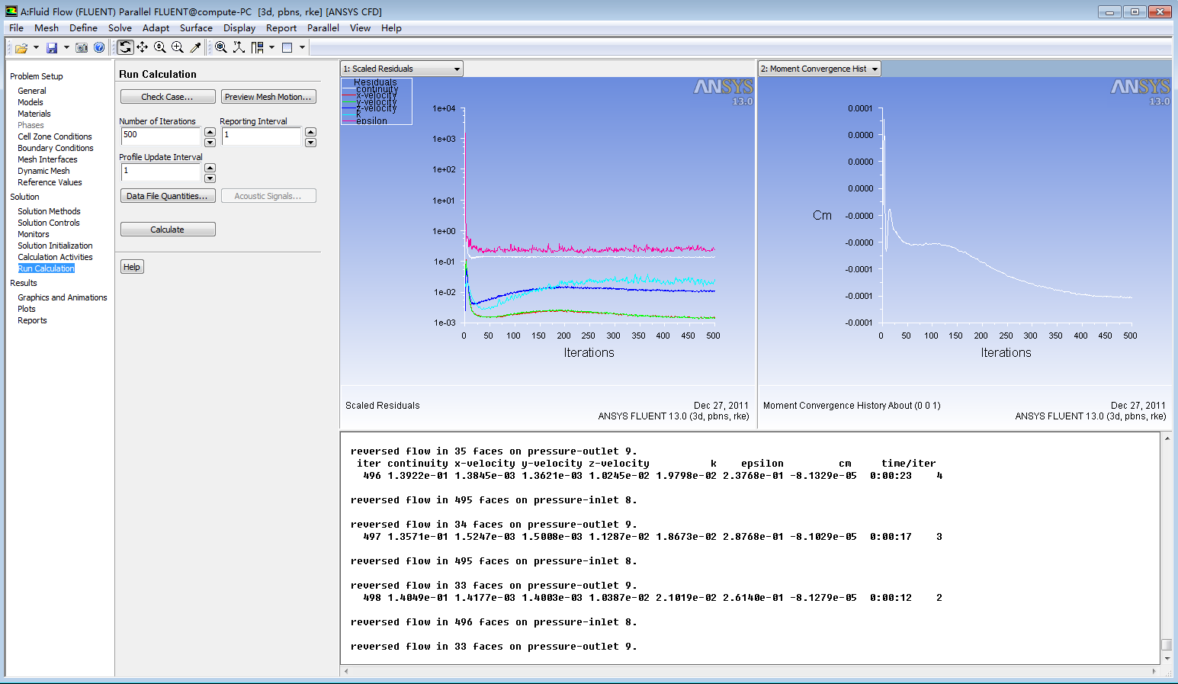Open the Parallel menu
Viewport: 1178px width, 684px height.
point(323,28)
